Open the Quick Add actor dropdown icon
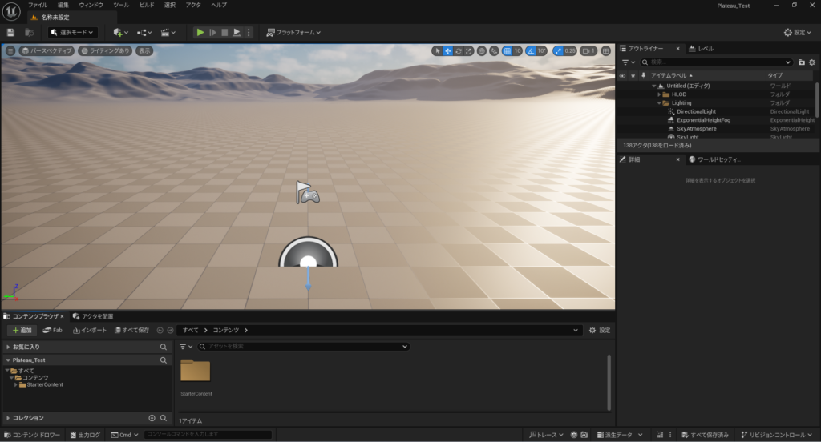Image resolution: width=821 pixels, height=442 pixels. pos(119,32)
